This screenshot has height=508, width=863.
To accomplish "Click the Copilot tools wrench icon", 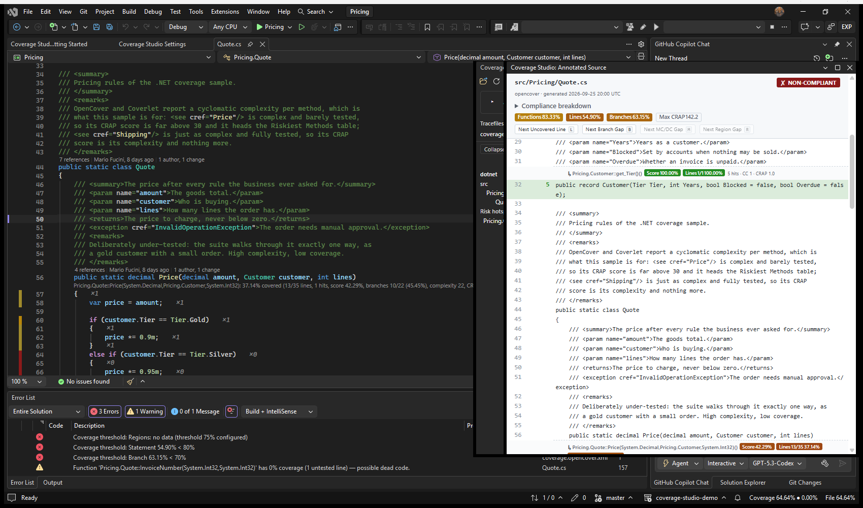I will [825, 463].
